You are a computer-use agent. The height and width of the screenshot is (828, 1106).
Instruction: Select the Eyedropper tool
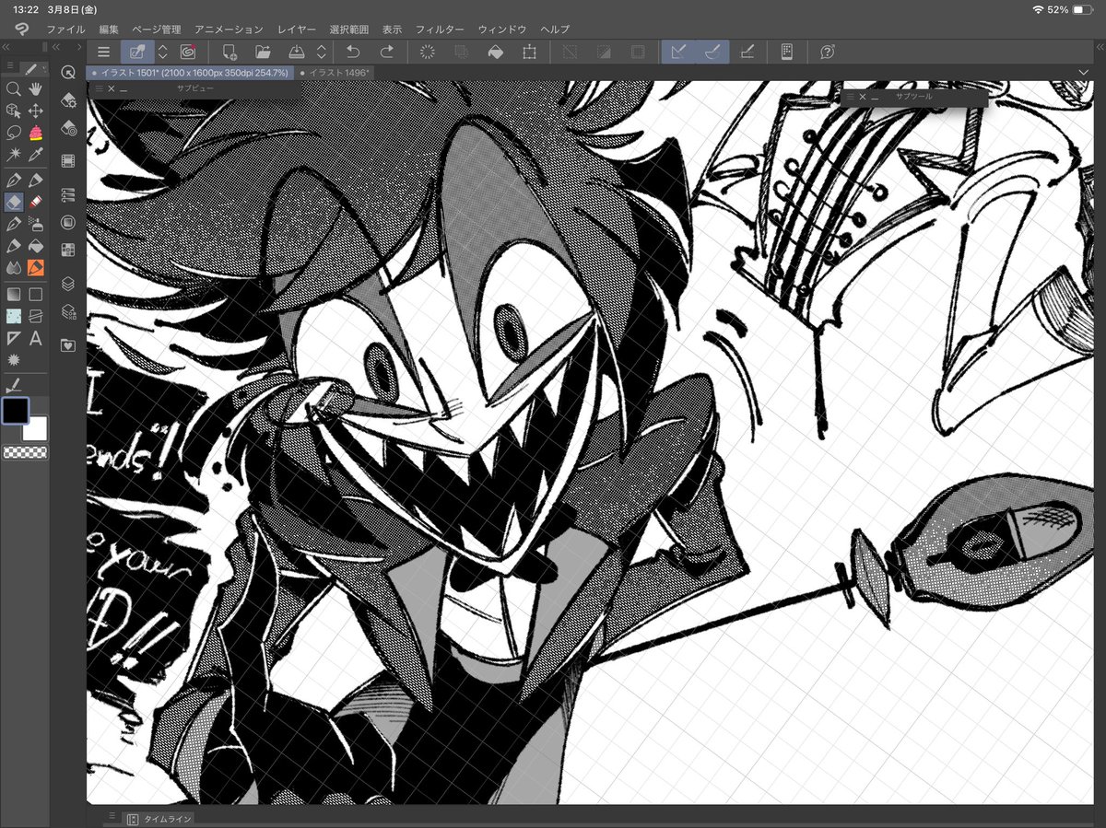tap(36, 154)
